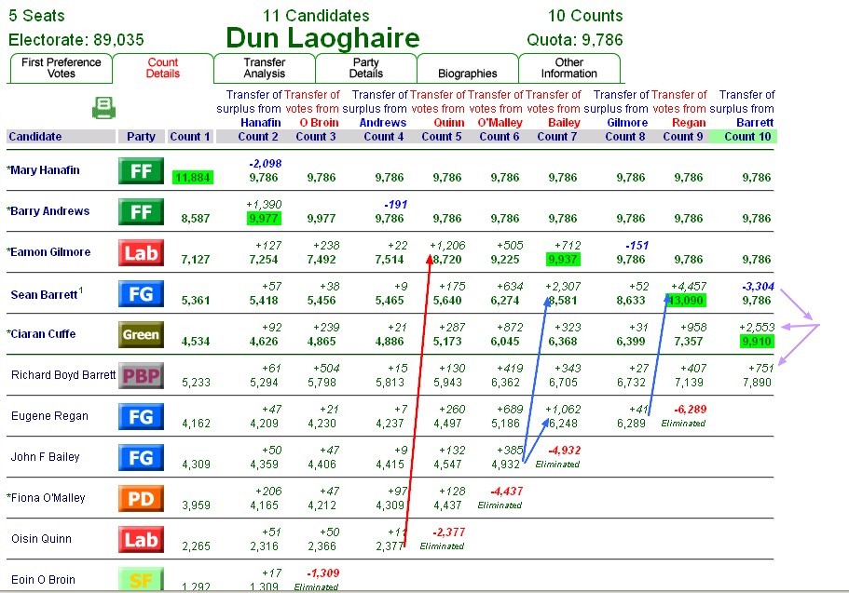Click Richard Boyd Barrett's PBP badge

click(141, 375)
